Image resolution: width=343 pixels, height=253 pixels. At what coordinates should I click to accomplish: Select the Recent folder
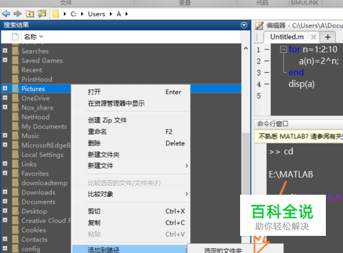(32, 70)
